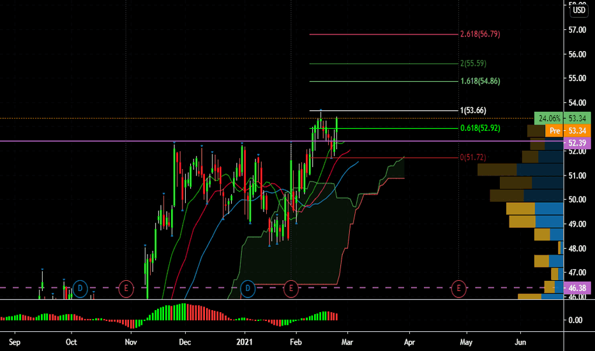Select the 0(51.72) Fibonacci level label
595x351 pixels.
coord(473,158)
